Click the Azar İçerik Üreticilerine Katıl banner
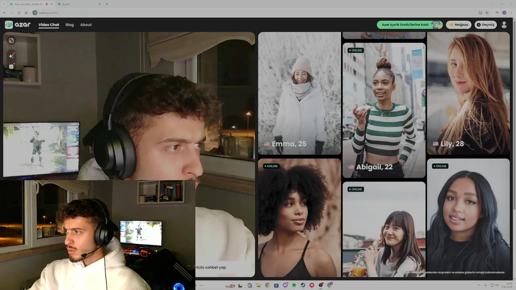Screen dimensions: 516x290 click(x=410, y=25)
